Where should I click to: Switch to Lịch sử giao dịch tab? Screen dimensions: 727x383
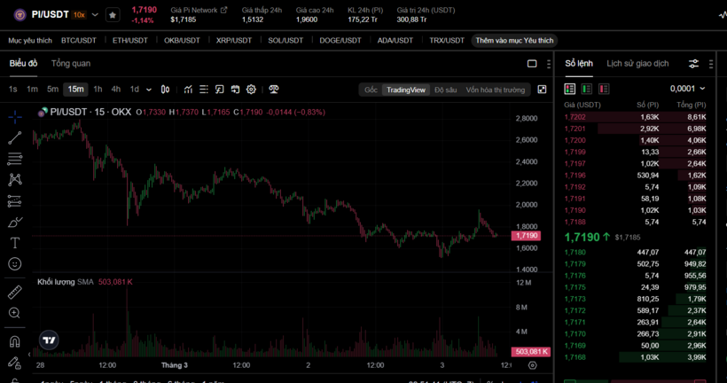pyautogui.click(x=637, y=64)
